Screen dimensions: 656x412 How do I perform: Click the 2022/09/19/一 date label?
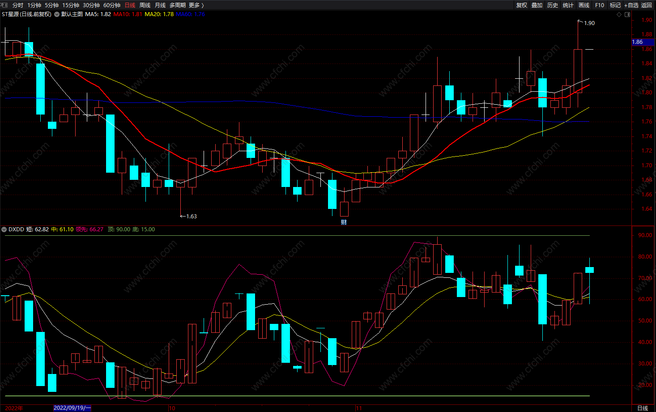point(72,408)
